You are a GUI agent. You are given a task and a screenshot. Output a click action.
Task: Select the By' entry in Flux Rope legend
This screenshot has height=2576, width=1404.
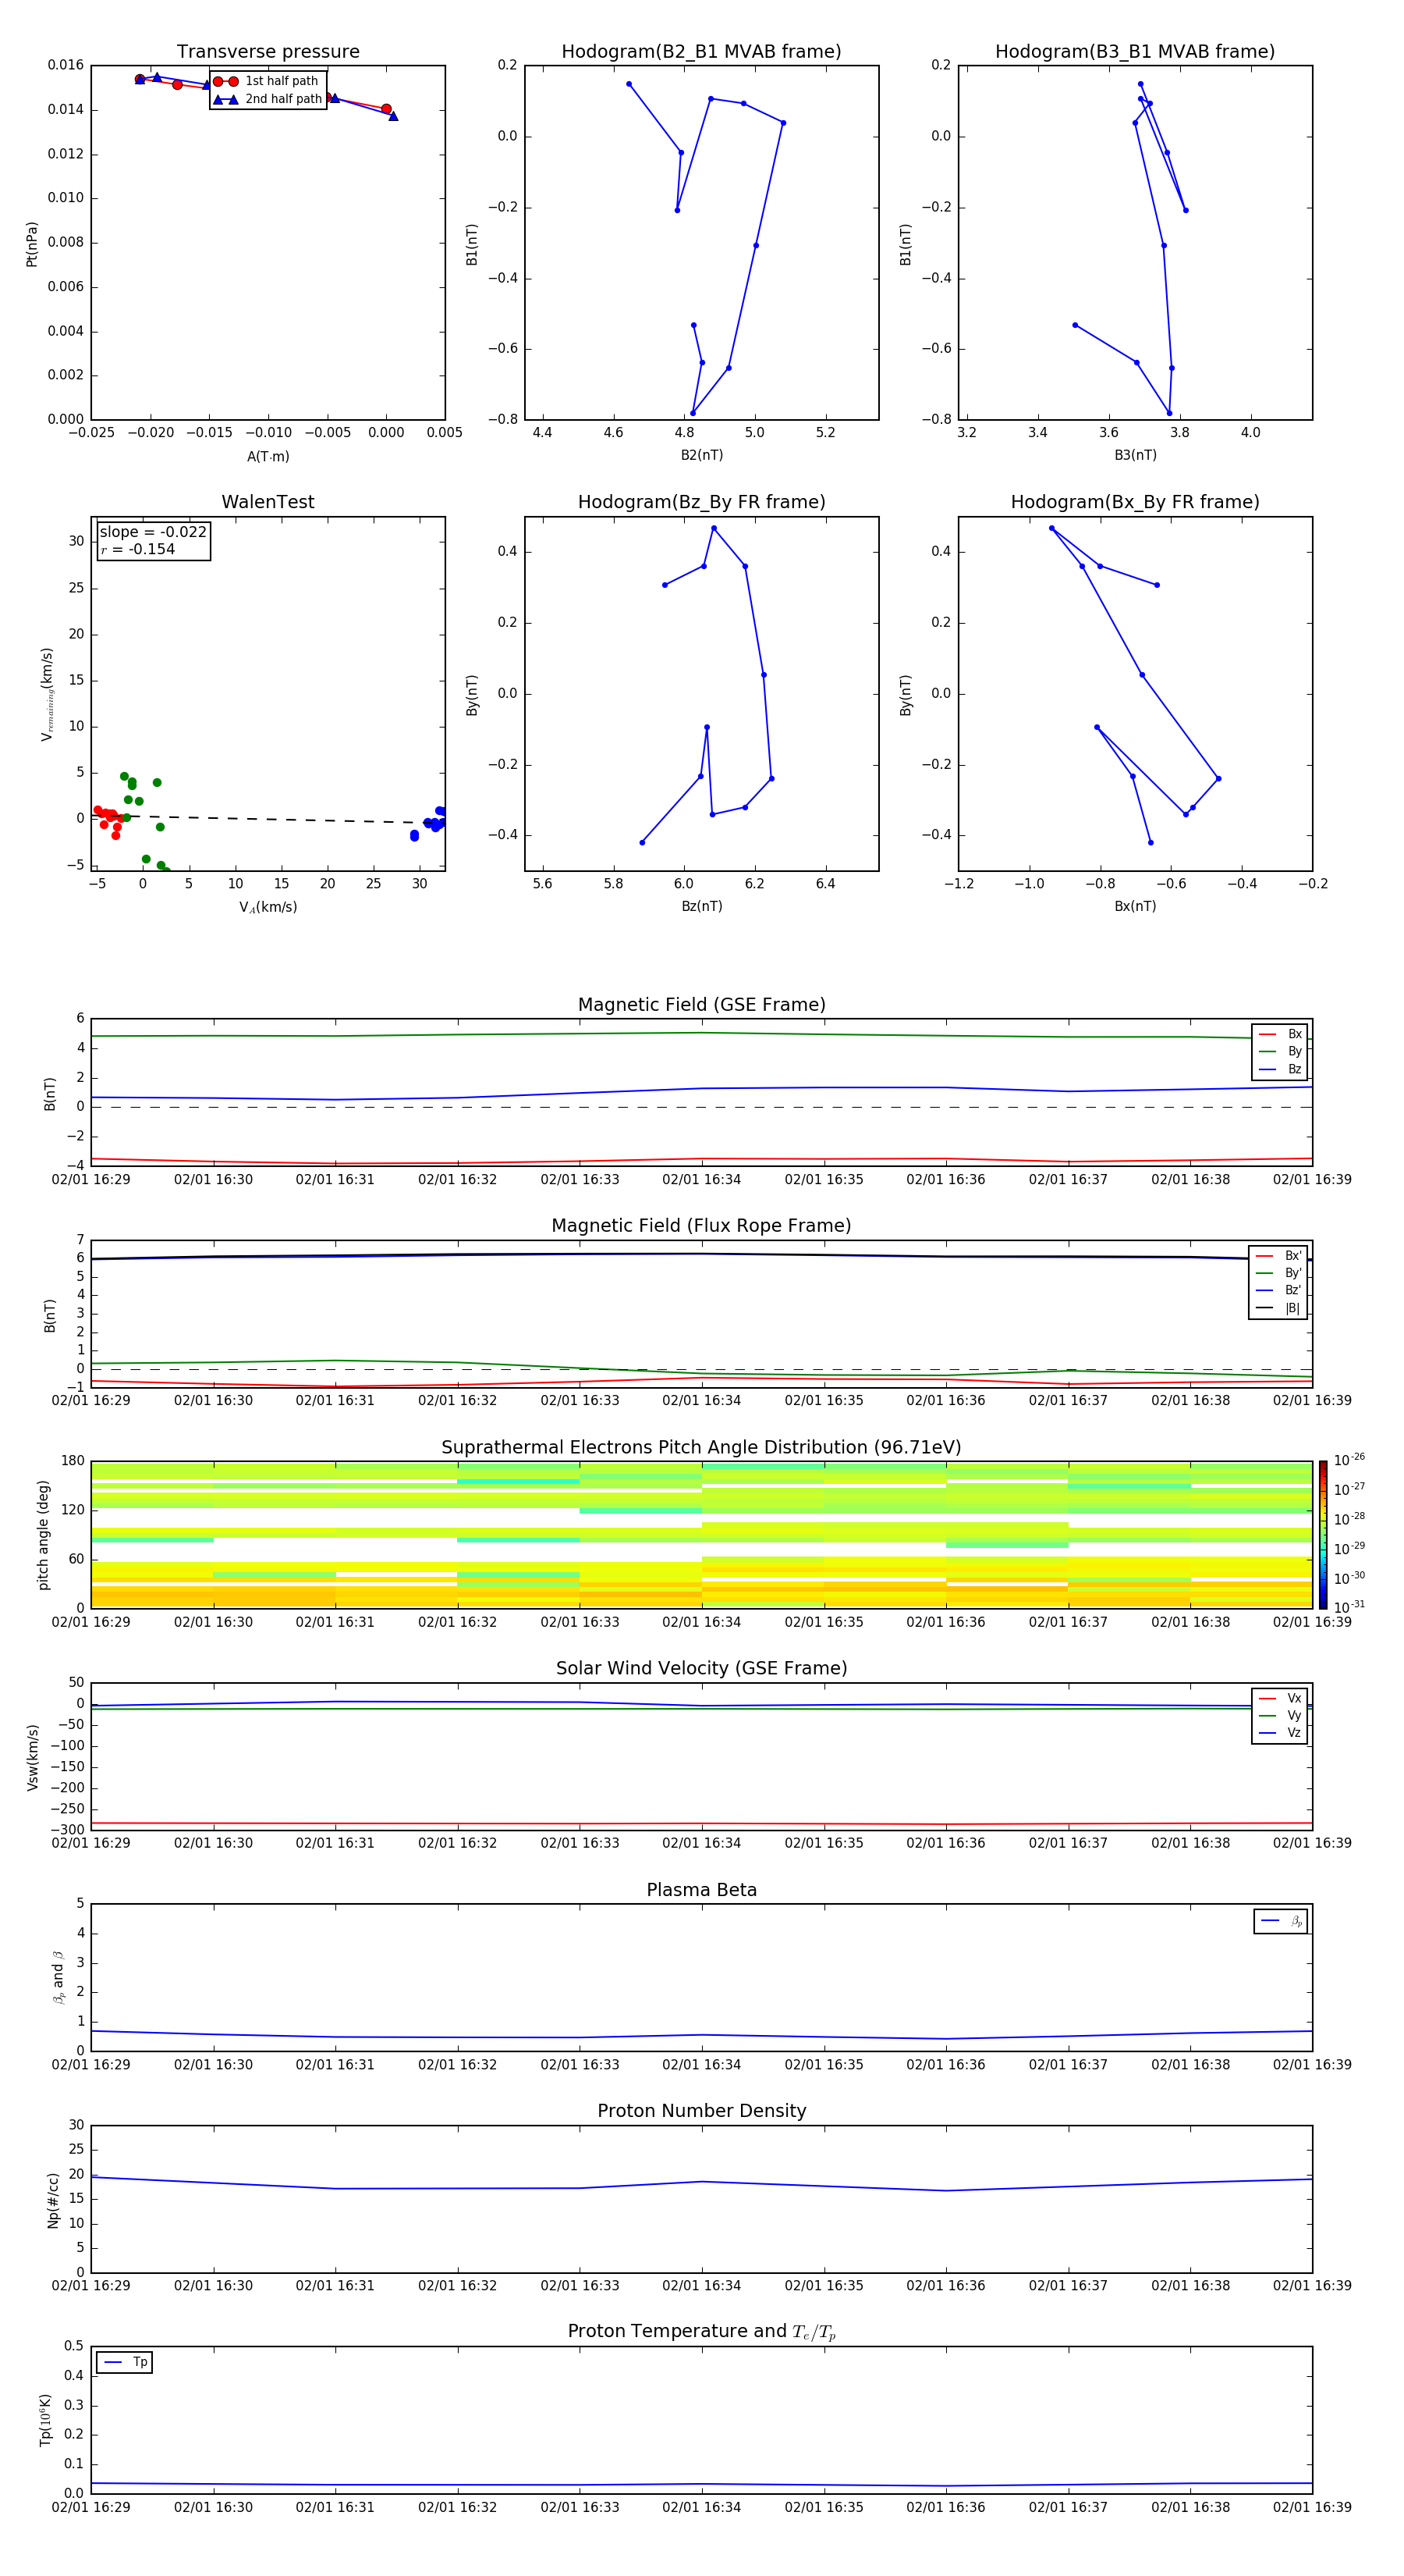point(1278,1273)
